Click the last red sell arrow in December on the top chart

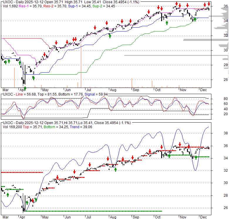tap(209, 4)
